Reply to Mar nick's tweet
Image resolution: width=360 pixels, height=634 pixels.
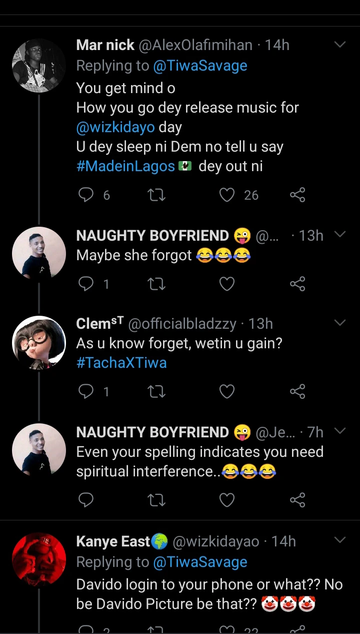pos(86,195)
